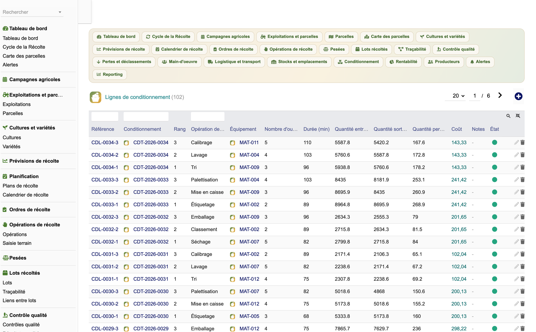The image size is (536, 332).
Task: Edit row CDL-0030-3 with pencil icon
Action: pos(516,291)
